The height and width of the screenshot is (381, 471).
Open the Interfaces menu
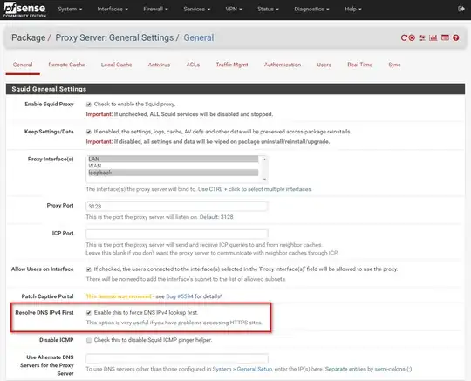(113, 9)
